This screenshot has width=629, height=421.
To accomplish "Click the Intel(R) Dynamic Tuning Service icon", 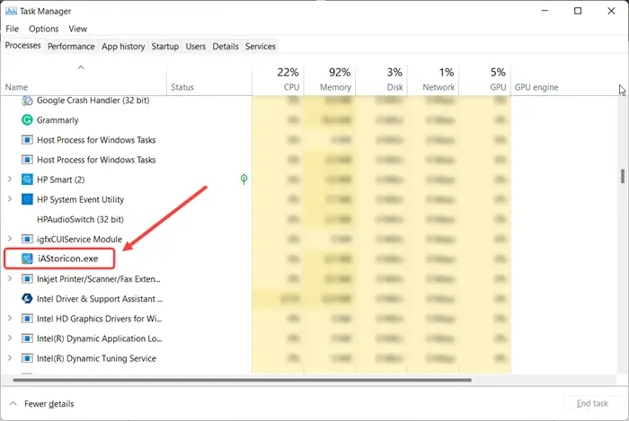I will pos(27,358).
